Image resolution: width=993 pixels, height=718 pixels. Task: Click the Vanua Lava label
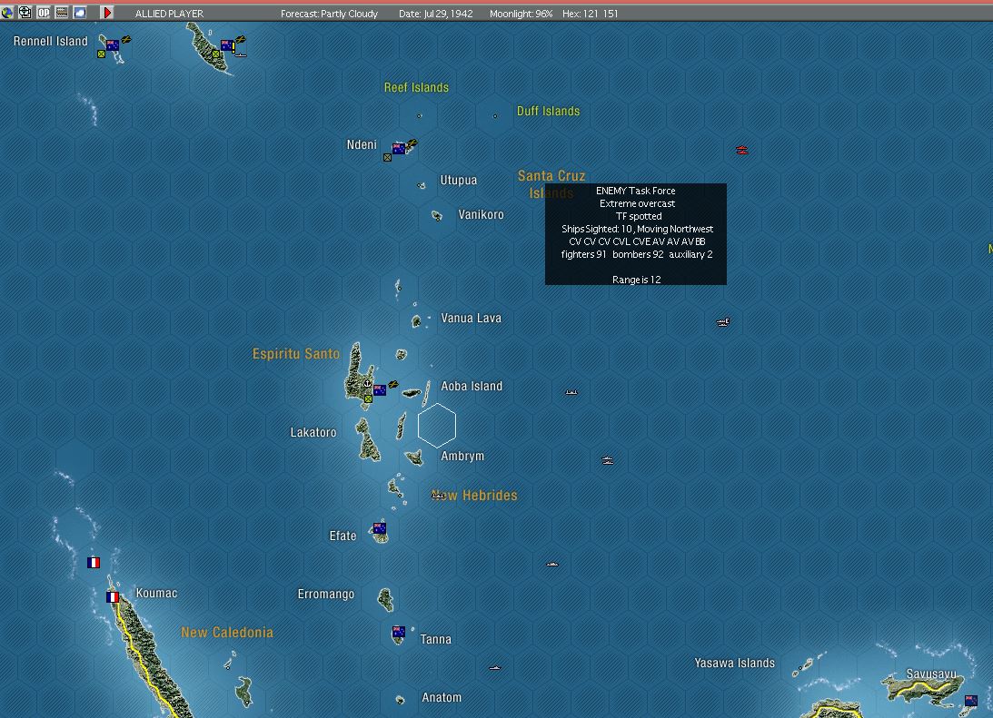pos(472,318)
